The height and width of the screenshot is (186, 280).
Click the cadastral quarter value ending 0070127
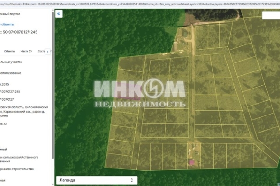pyautogui.click(x=7, y=99)
